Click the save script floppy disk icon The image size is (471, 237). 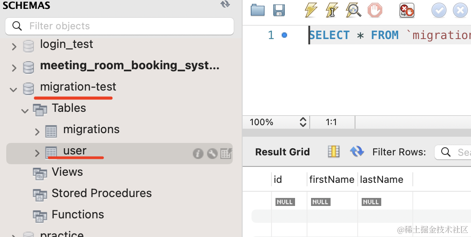click(279, 10)
